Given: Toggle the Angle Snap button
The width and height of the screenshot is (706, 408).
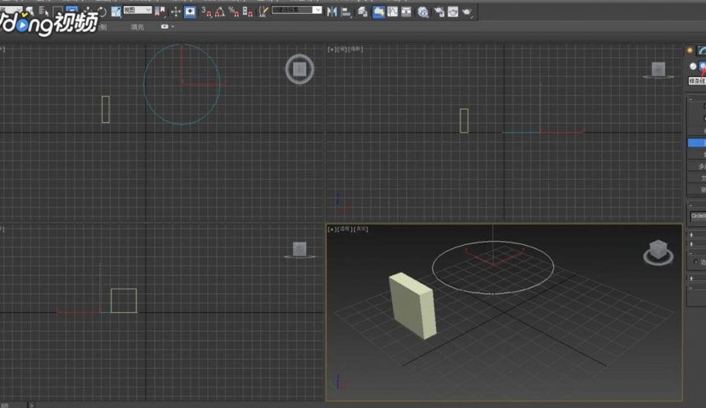Looking at the screenshot, I should [x=220, y=12].
